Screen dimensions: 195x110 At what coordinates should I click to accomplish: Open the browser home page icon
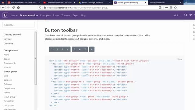[18, 8]
